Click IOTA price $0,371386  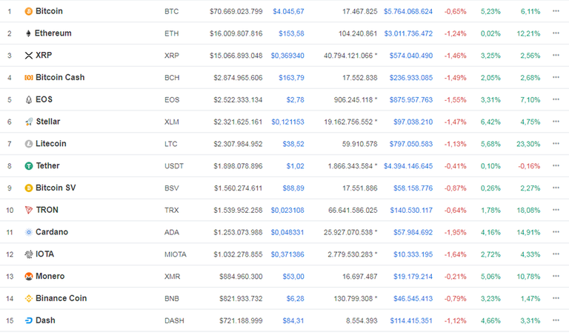pyautogui.click(x=287, y=254)
